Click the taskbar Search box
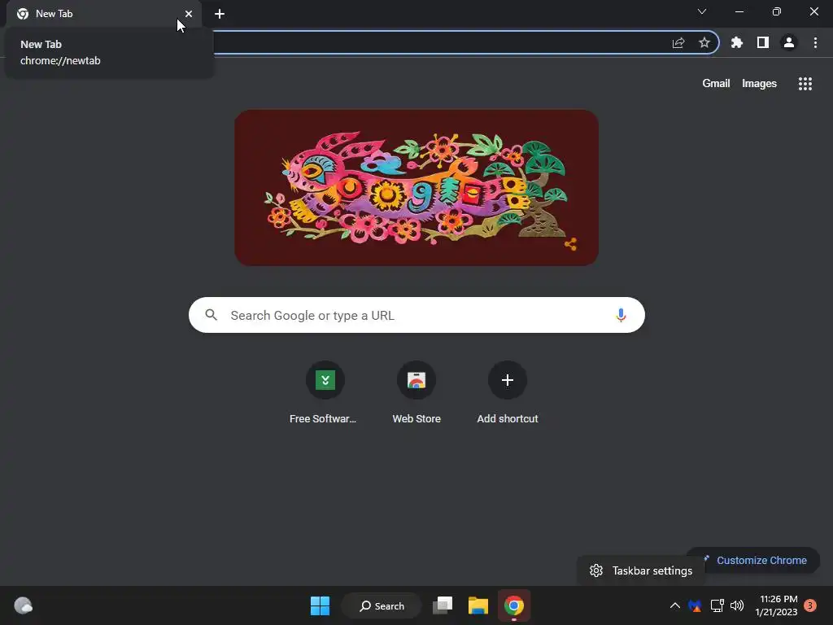This screenshot has width=833, height=625. coord(382,605)
